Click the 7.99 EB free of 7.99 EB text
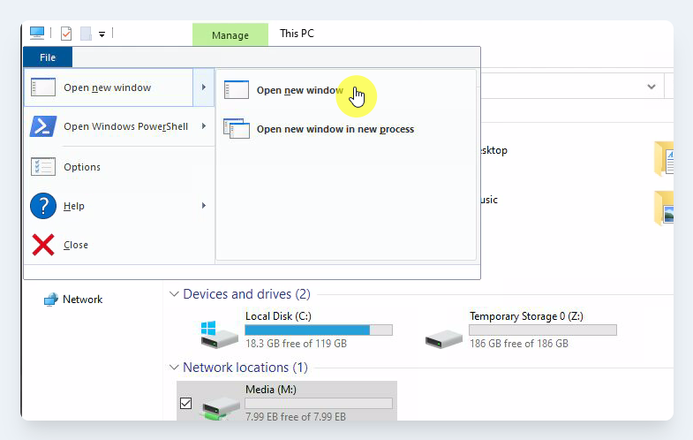The height and width of the screenshot is (440, 693). 296,416
